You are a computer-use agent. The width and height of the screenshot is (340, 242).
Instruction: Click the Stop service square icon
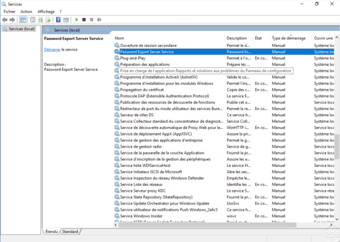point(84,20)
